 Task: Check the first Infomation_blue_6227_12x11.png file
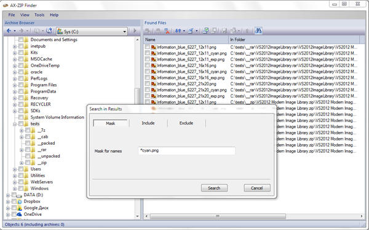pos(148,47)
